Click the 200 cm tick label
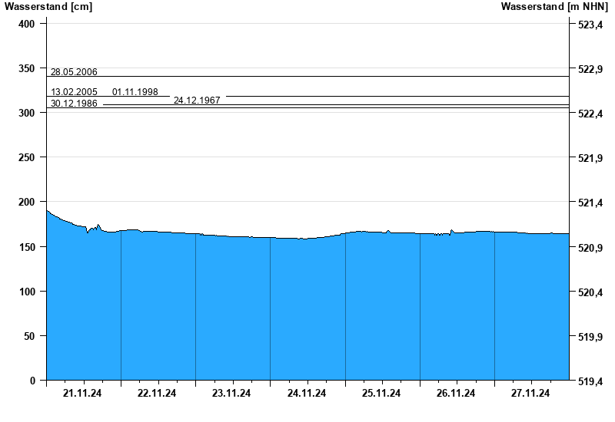This screenshot has width=615, height=422. 27,202
